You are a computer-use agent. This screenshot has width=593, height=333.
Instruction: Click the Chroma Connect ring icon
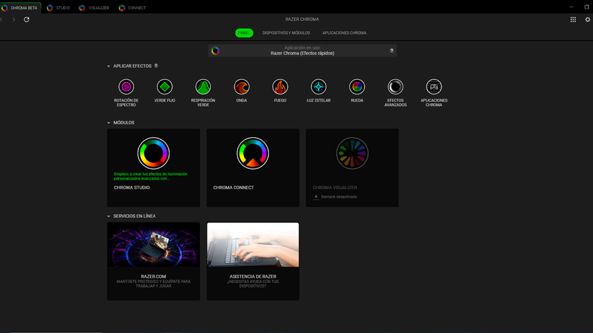253,153
